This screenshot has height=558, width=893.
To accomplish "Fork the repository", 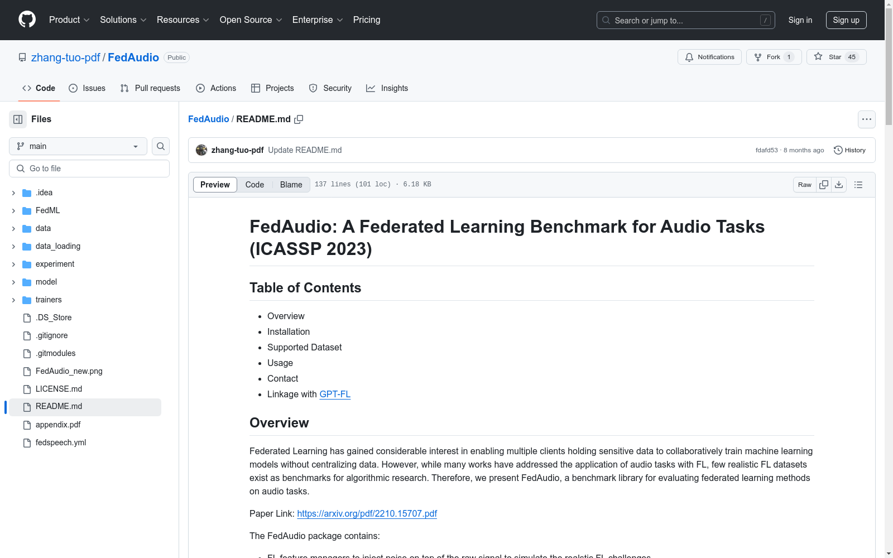I will point(774,57).
